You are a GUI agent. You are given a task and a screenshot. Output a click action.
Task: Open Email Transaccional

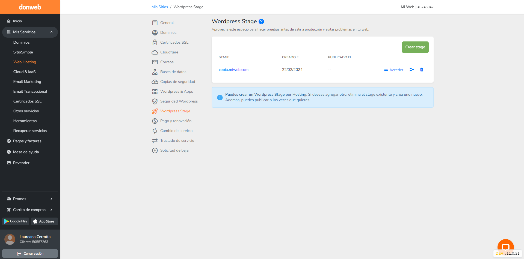[x=30, y=91]
